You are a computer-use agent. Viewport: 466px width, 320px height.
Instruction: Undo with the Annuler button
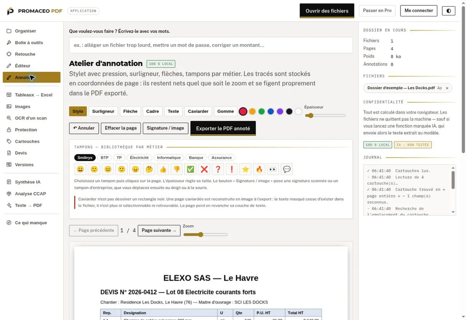pyautogui.click(x=84, y=128)
